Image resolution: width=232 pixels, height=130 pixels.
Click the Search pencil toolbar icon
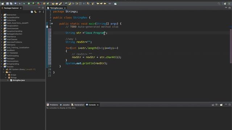coord(61,4)
